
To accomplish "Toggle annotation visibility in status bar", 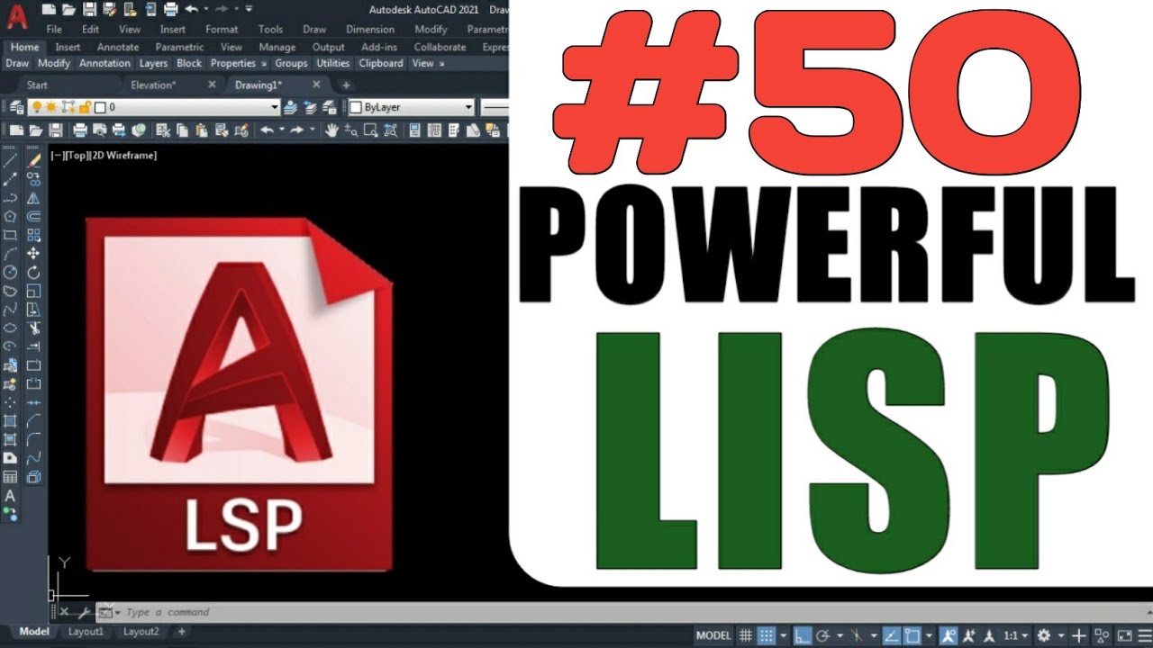I will tap(949, 635).
